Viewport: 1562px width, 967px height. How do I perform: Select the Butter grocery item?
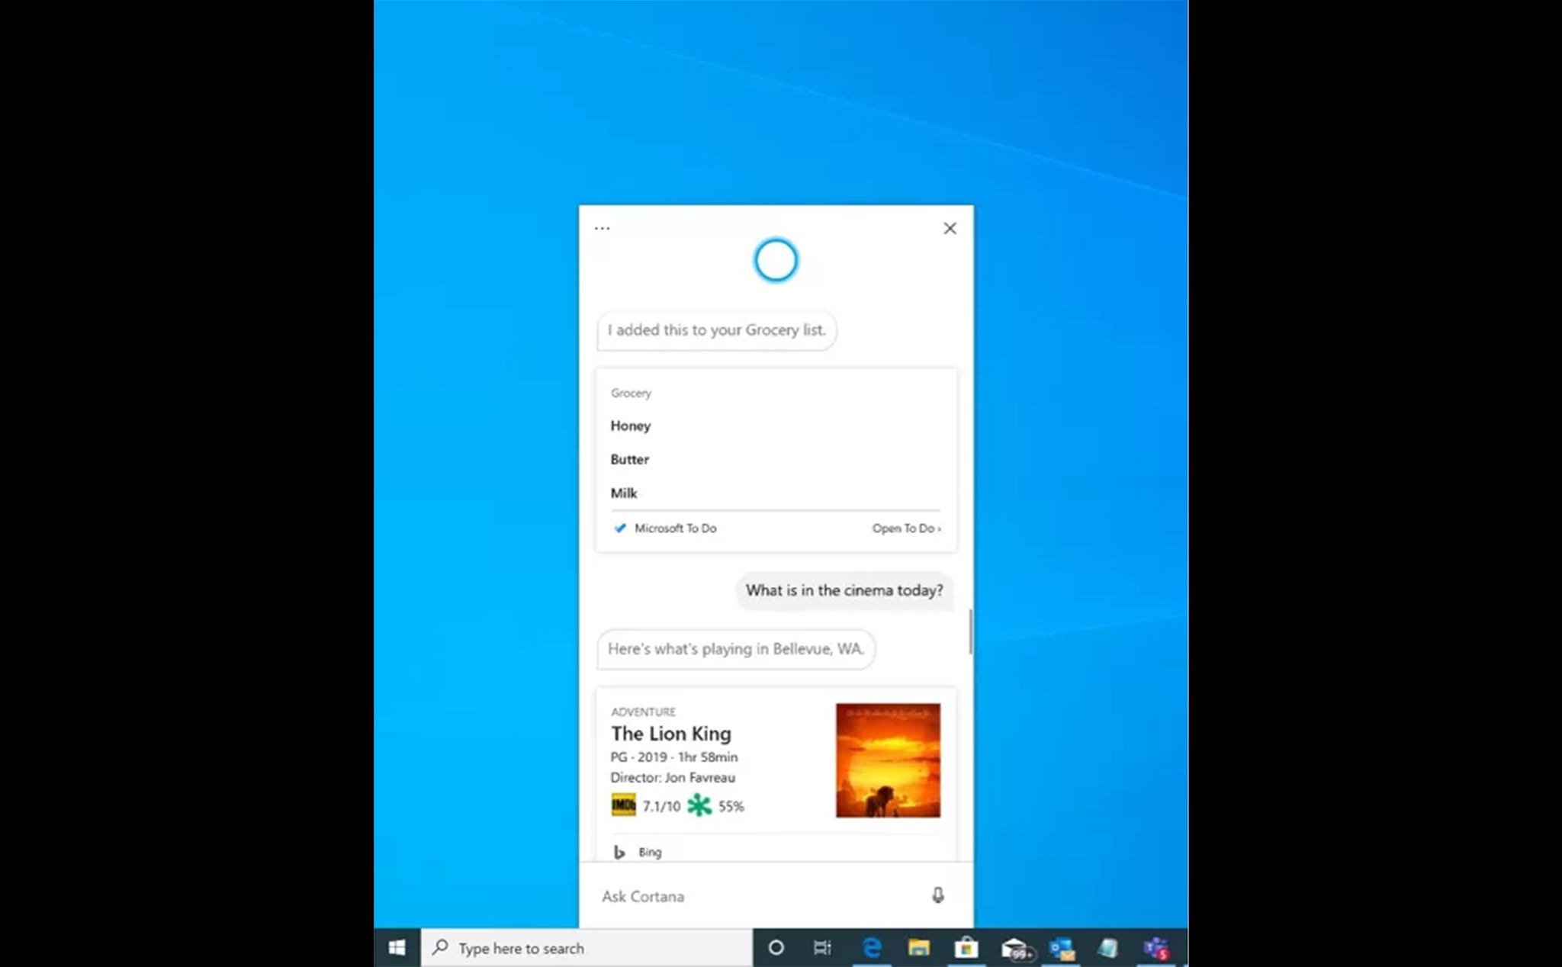(x=629, y=459)
